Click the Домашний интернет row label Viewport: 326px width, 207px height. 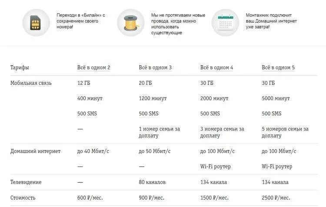coord(35,151)
